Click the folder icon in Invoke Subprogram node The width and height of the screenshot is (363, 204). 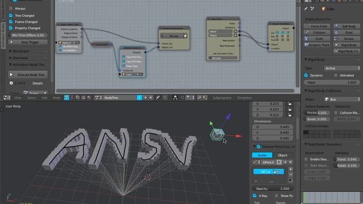[185, 36]
